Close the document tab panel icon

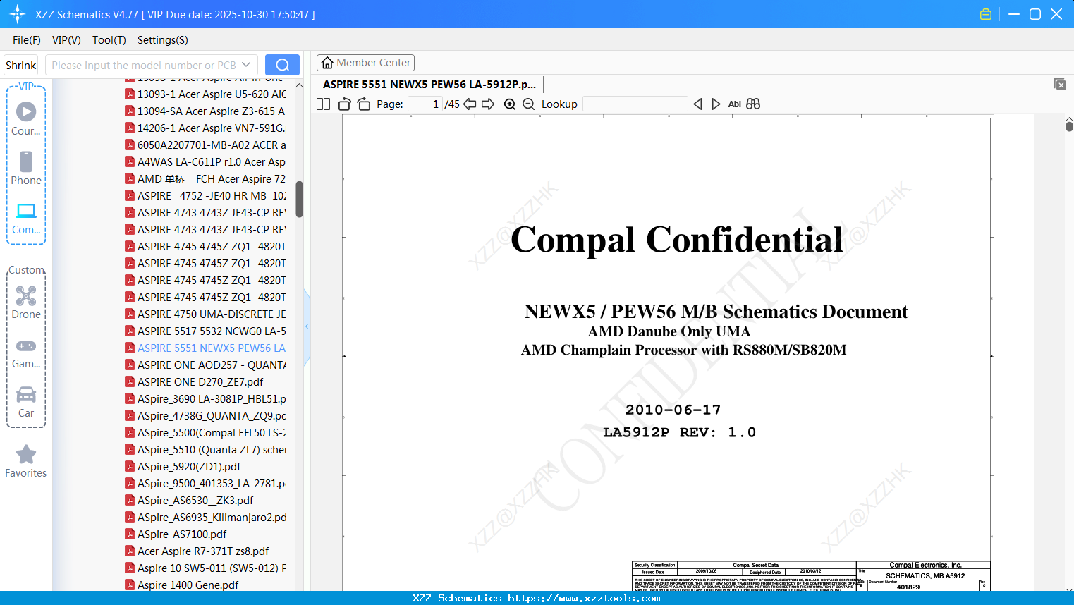pyautogui.click(x=1059, y=84)
